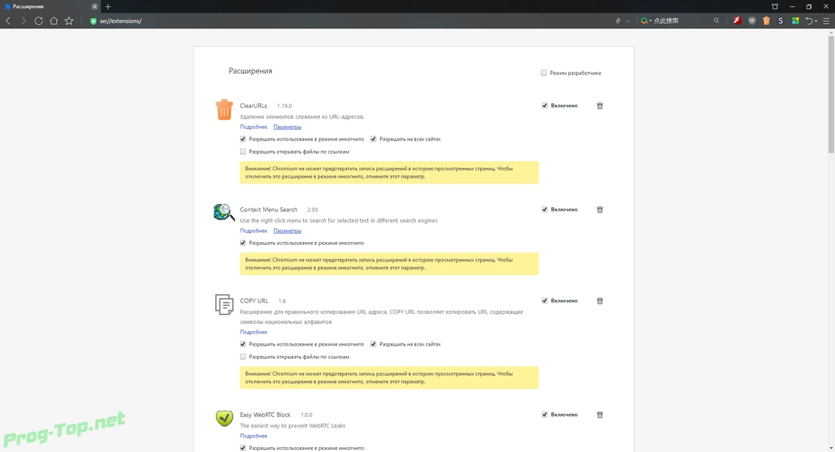Toggle Context Menu Search incognito checkbox

point(243,243)
